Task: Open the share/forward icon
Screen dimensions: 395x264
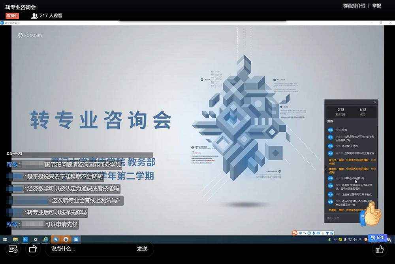Action: 33,249
